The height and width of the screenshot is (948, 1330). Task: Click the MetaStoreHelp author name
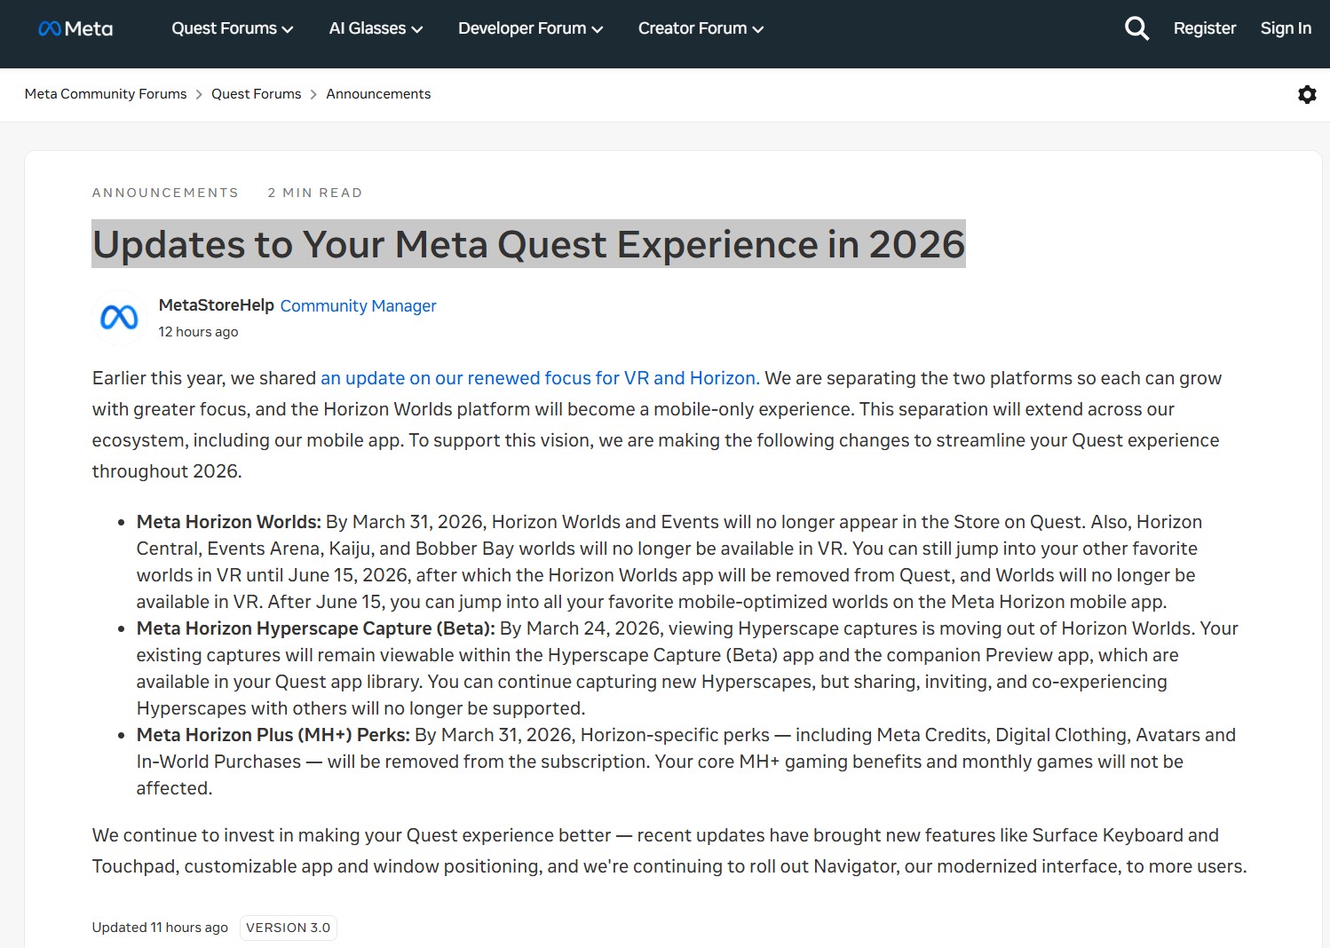[216, 305]
